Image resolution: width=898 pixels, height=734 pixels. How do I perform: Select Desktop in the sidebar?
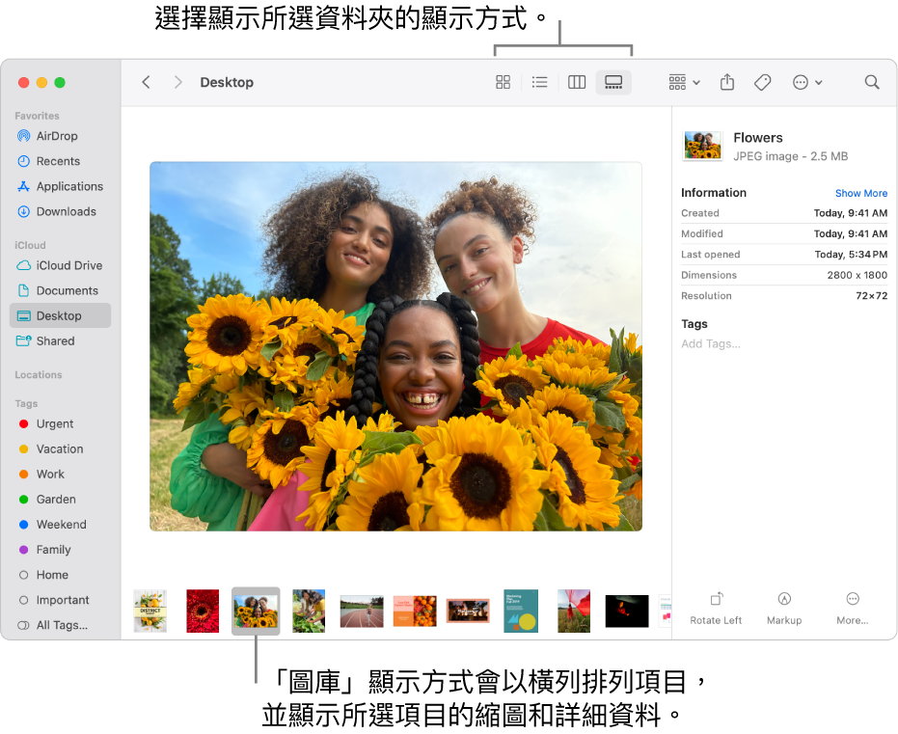click(60, 316)
